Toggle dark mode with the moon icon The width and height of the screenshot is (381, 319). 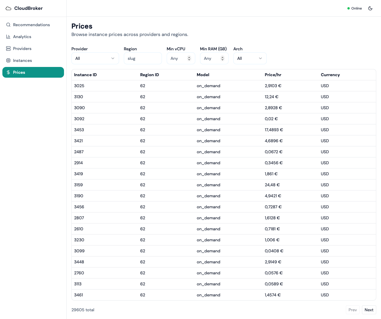(370, 8)
